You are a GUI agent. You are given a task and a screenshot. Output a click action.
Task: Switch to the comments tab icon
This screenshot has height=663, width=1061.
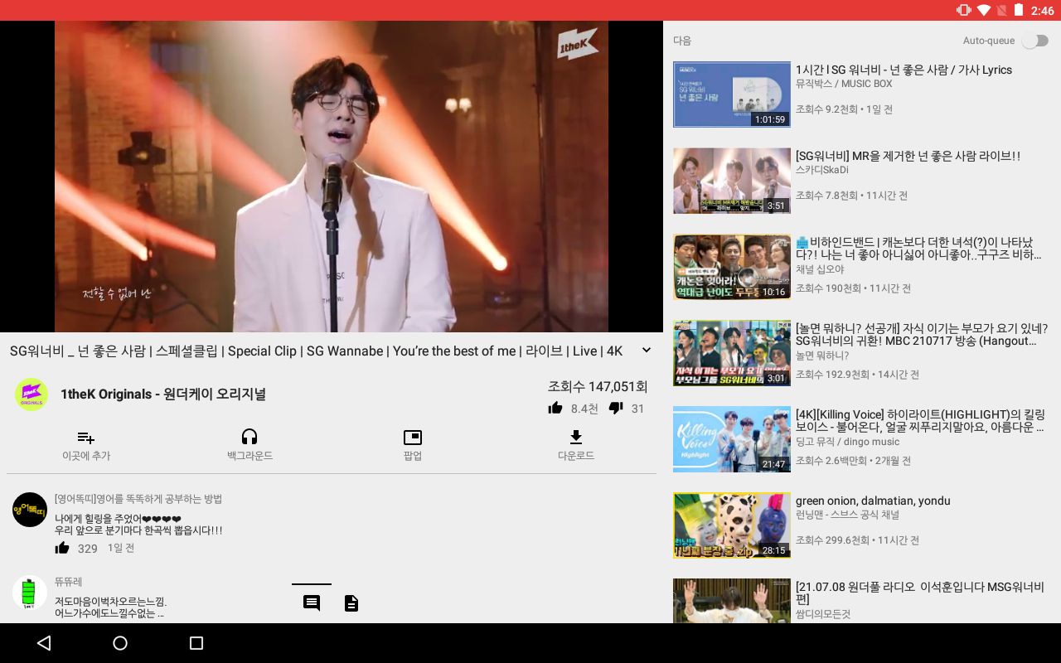point(312,603)
